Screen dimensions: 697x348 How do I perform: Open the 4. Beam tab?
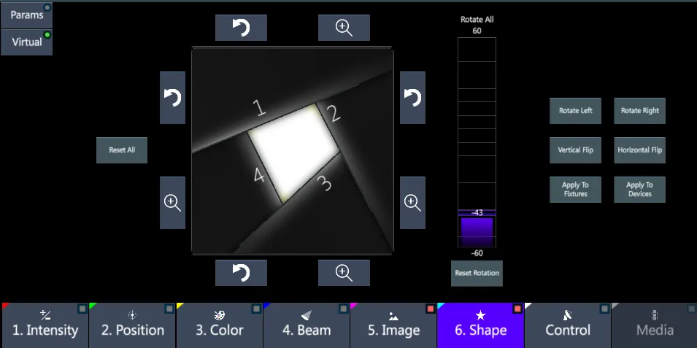click(x=307, y=325)
